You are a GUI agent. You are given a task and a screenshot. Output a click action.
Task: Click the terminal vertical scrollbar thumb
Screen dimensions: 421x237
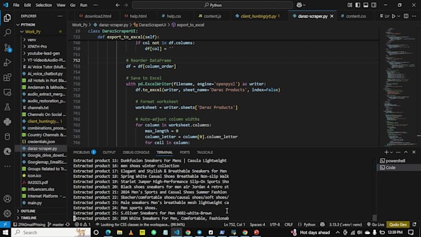(375, 217)
